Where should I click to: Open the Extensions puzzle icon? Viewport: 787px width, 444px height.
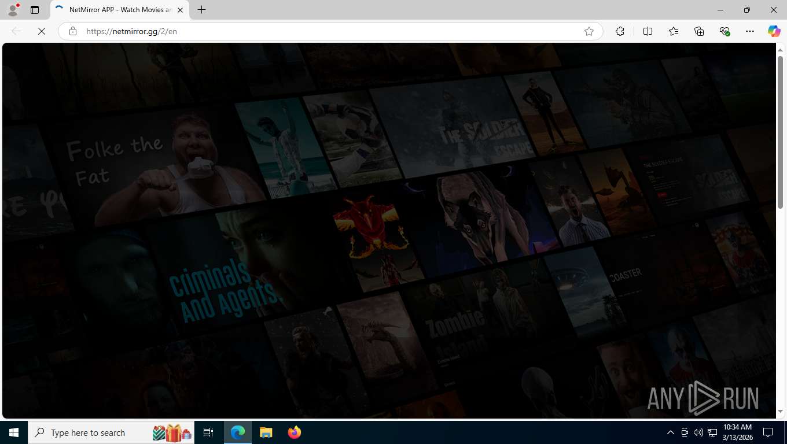point(620,31)
